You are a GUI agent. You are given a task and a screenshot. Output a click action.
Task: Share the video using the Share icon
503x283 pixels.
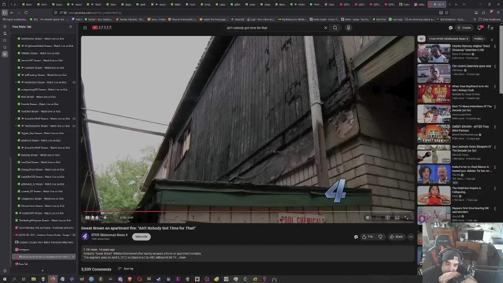396,236
